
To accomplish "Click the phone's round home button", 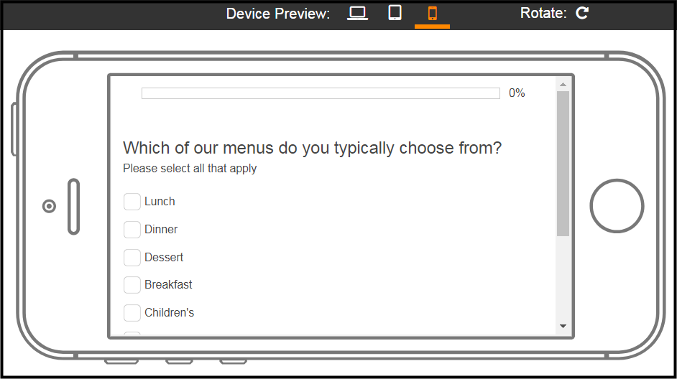I will tap(617, 206).
